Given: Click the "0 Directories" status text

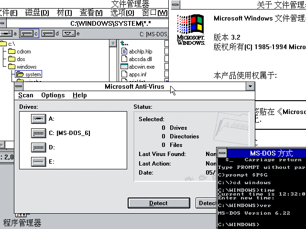Looking at the screenshot, I should pos(180,136).
